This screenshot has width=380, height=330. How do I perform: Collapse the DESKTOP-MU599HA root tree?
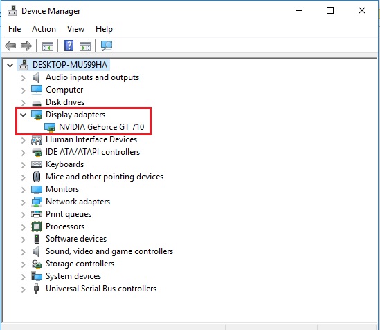pyautogui.click(x=10, y=65)
